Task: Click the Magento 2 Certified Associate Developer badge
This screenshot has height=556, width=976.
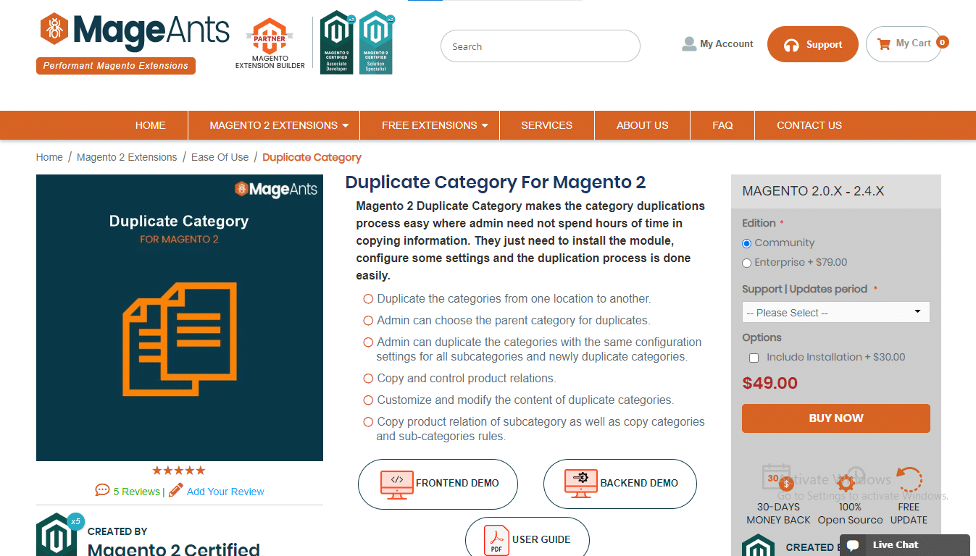Action: click(x=337, y=42)
